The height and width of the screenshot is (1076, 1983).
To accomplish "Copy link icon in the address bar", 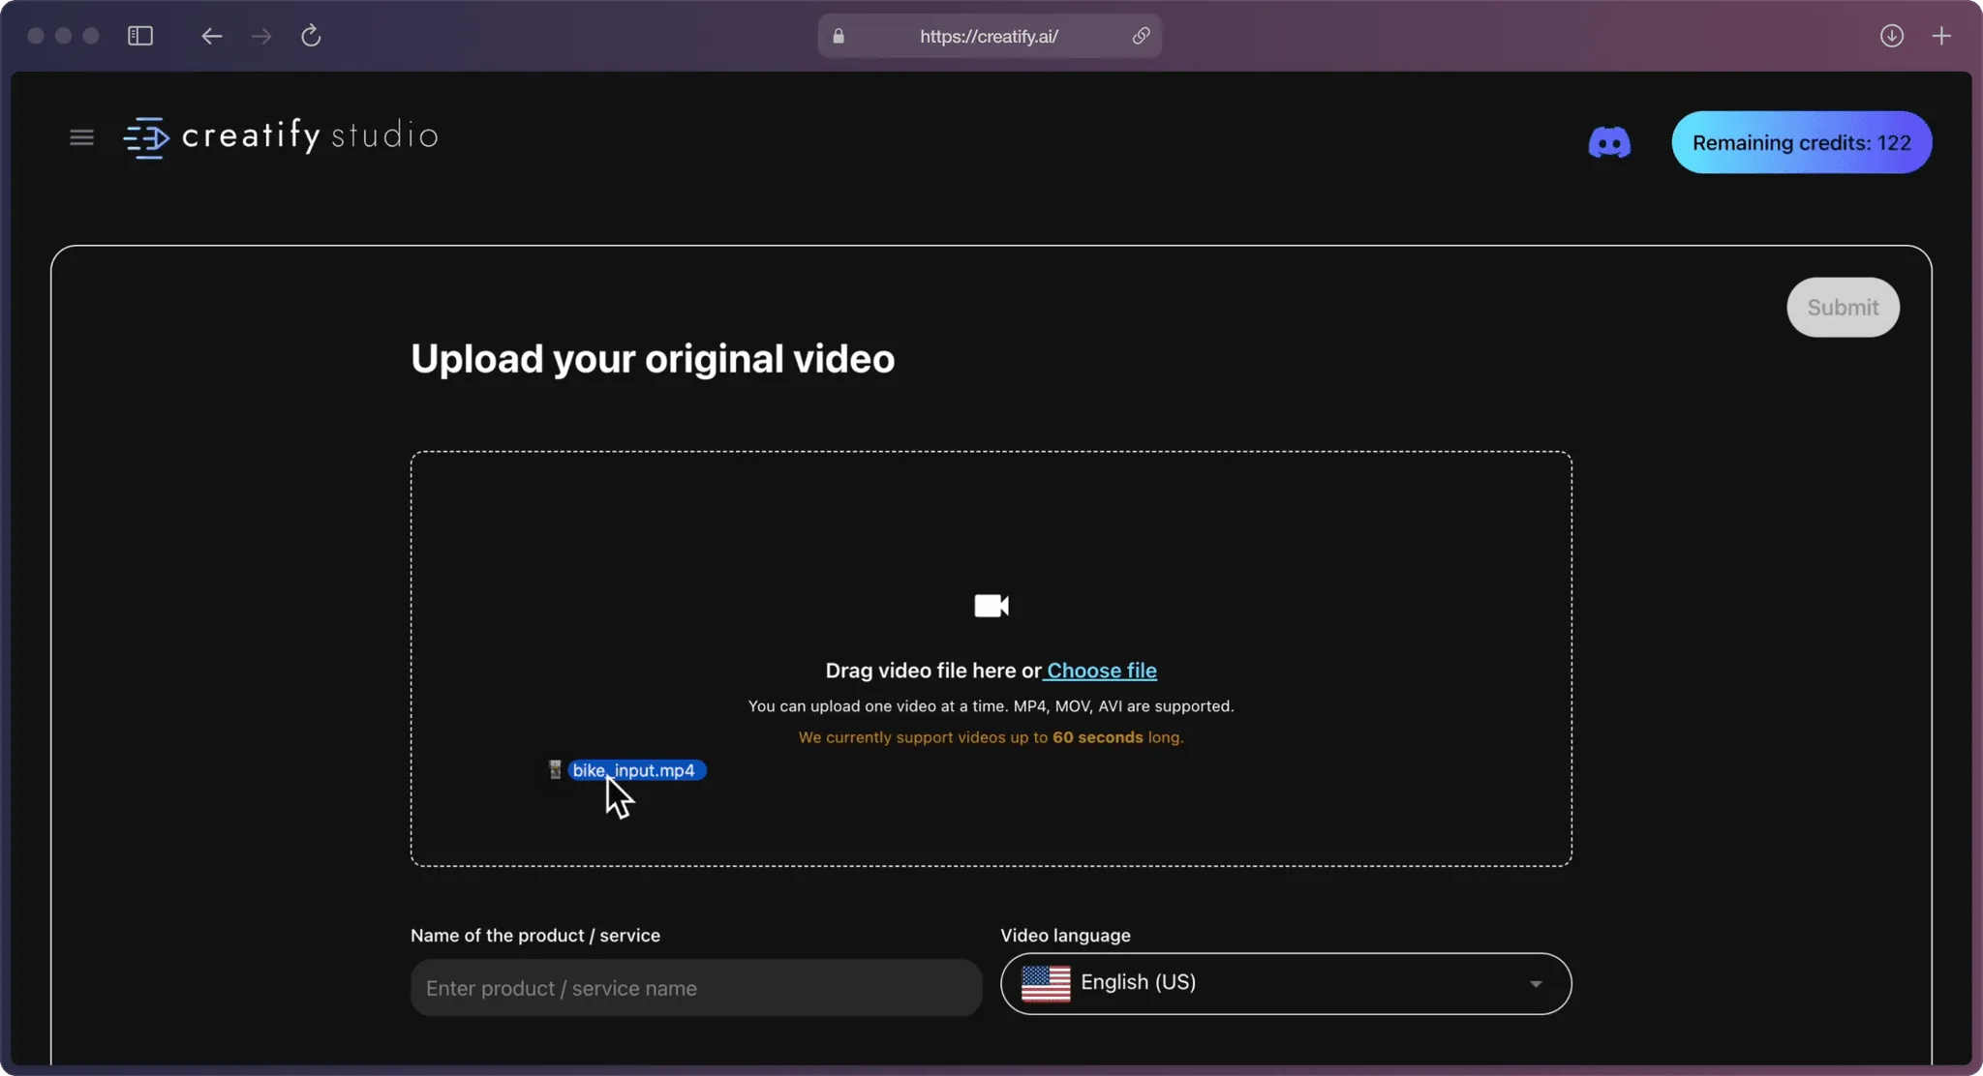I will point(1141,36).
